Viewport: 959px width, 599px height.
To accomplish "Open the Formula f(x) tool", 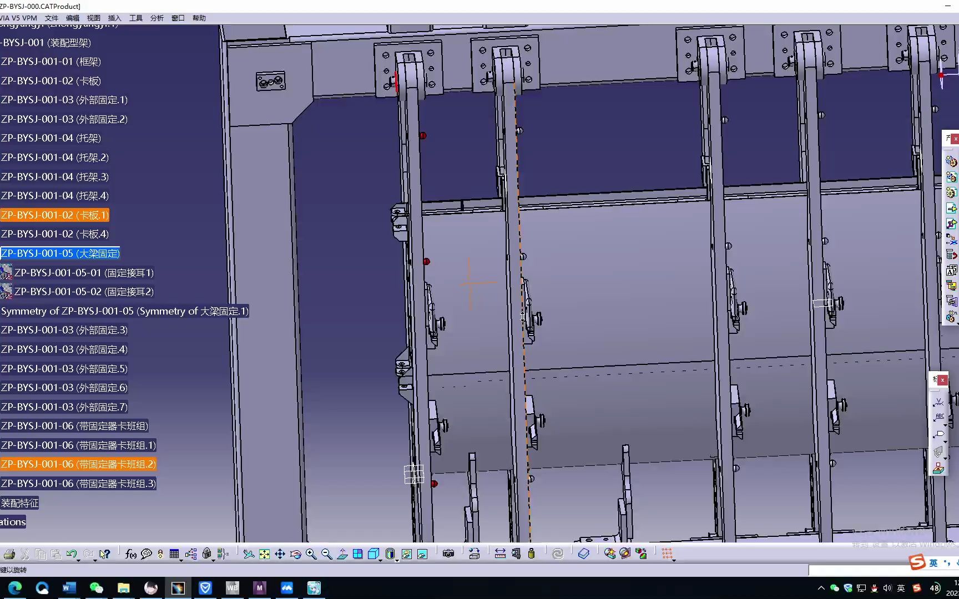I will tap(131, 554).
